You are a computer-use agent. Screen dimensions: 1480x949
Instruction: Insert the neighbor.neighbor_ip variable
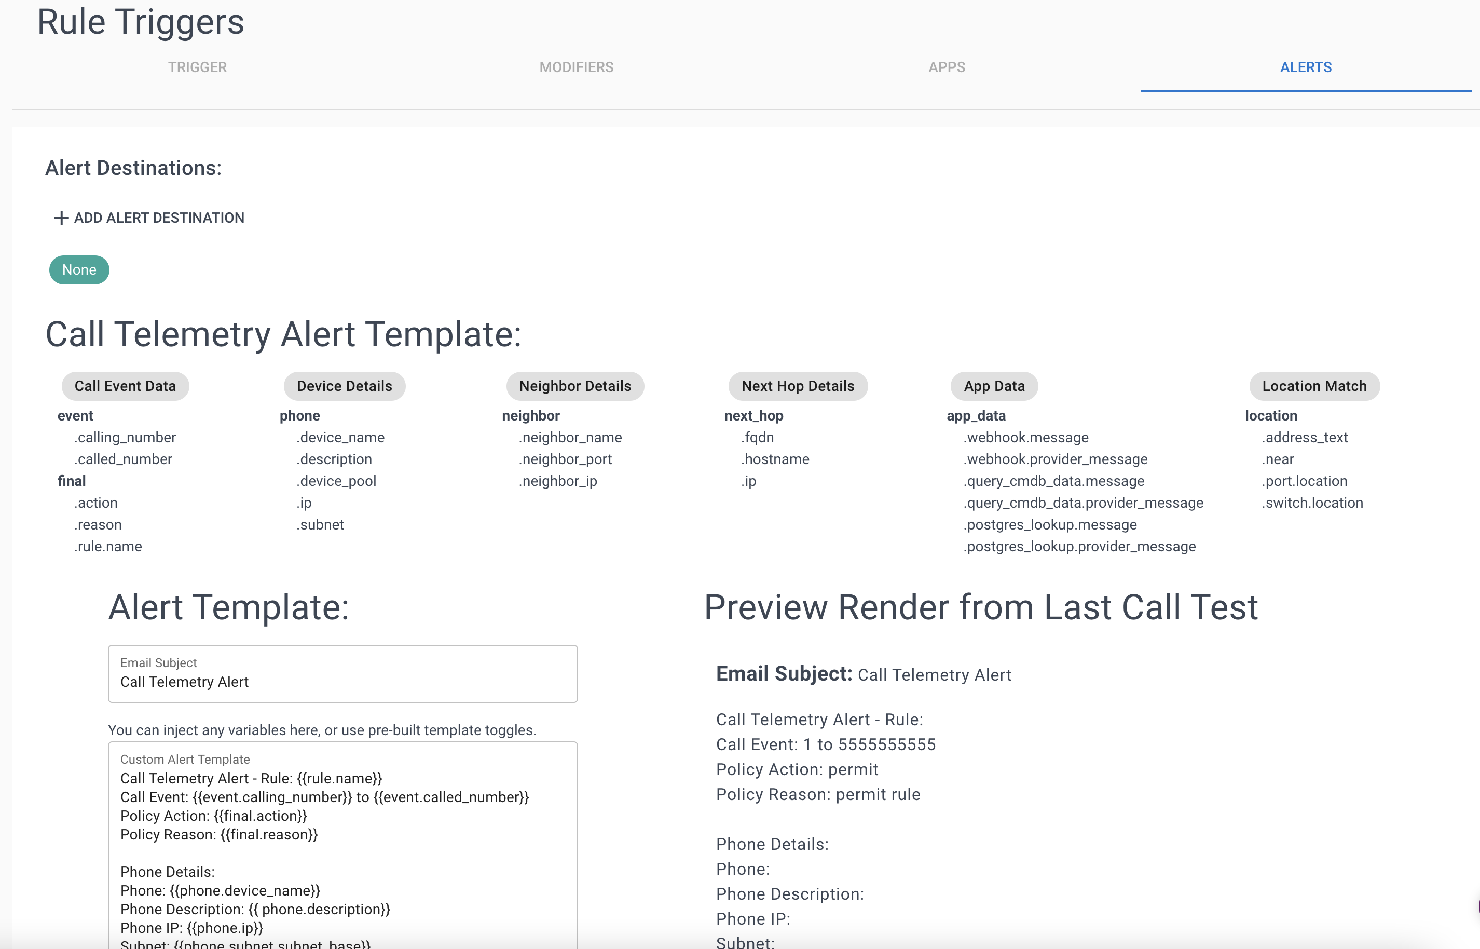point(558,481)
